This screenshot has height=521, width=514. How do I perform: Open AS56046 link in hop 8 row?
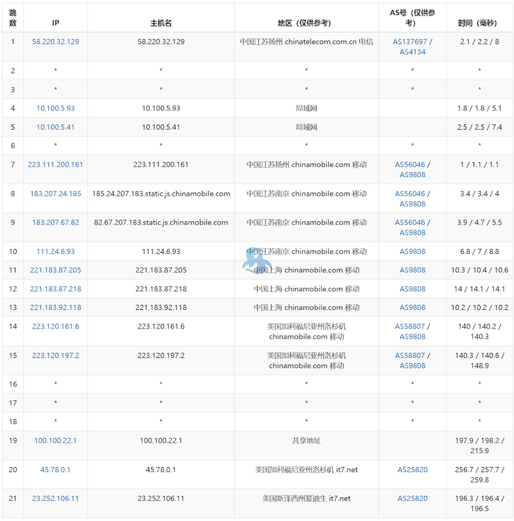(x=410, y=194)
